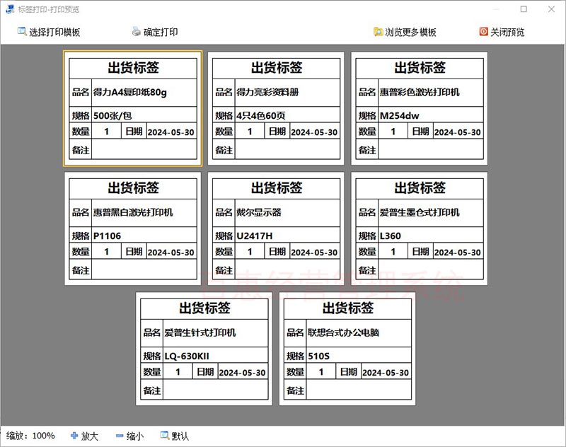Click the folder icon for 浏览更多模板

pos(379,32)
